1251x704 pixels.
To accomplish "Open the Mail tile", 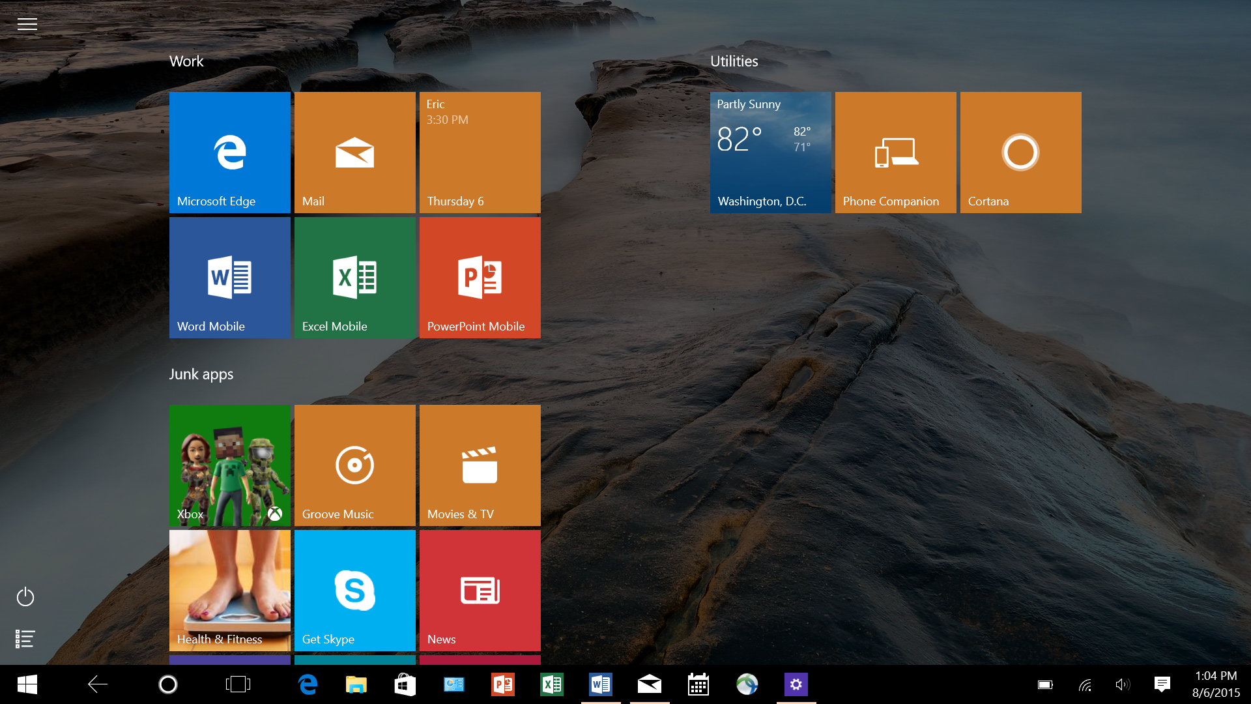I will pos(355,153).
